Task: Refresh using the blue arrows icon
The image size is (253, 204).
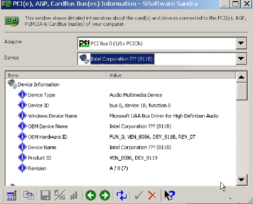Action: point(122,195)
